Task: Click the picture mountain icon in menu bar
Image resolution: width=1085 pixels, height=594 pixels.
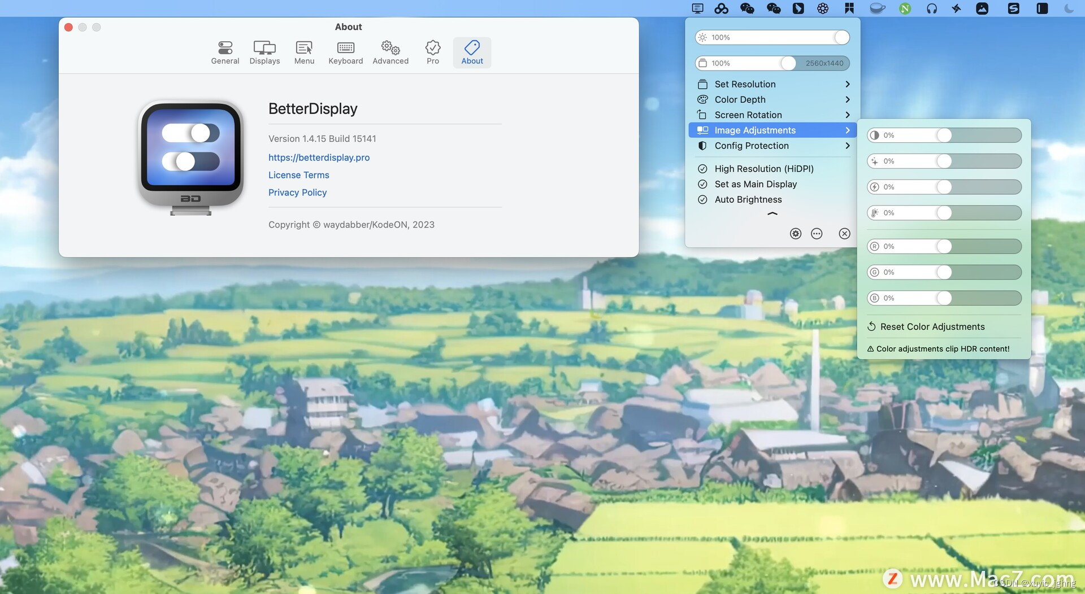Action: 982,8
